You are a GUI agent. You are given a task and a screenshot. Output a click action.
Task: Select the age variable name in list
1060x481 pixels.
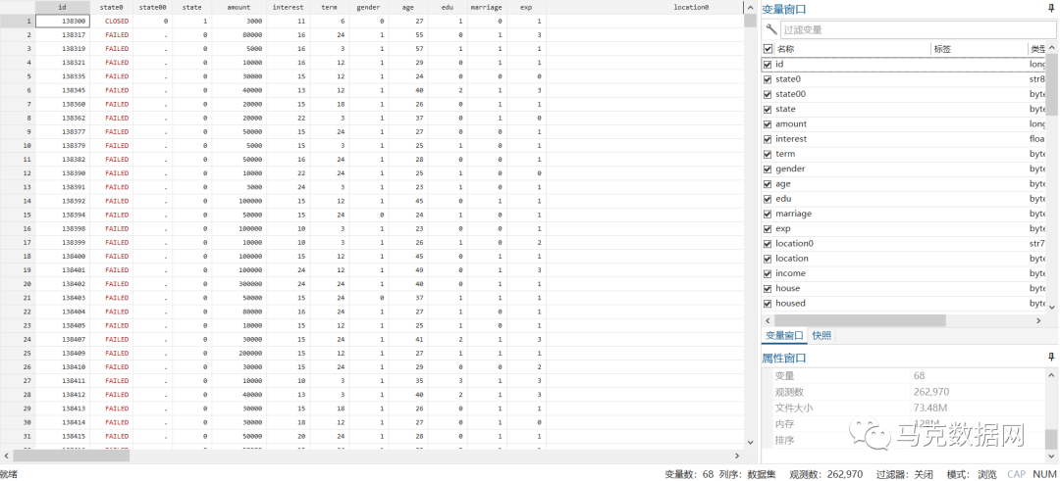[x=783, y=183]
